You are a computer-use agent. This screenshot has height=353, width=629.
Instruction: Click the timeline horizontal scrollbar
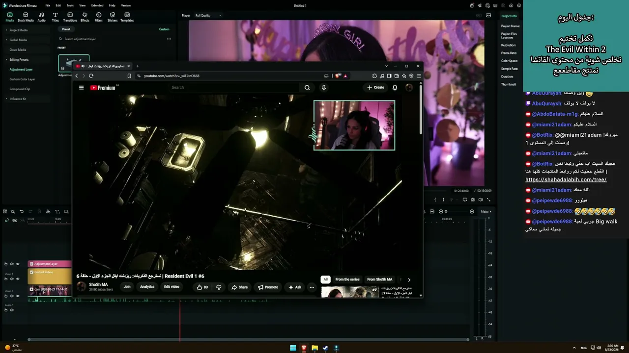[248, 339]
